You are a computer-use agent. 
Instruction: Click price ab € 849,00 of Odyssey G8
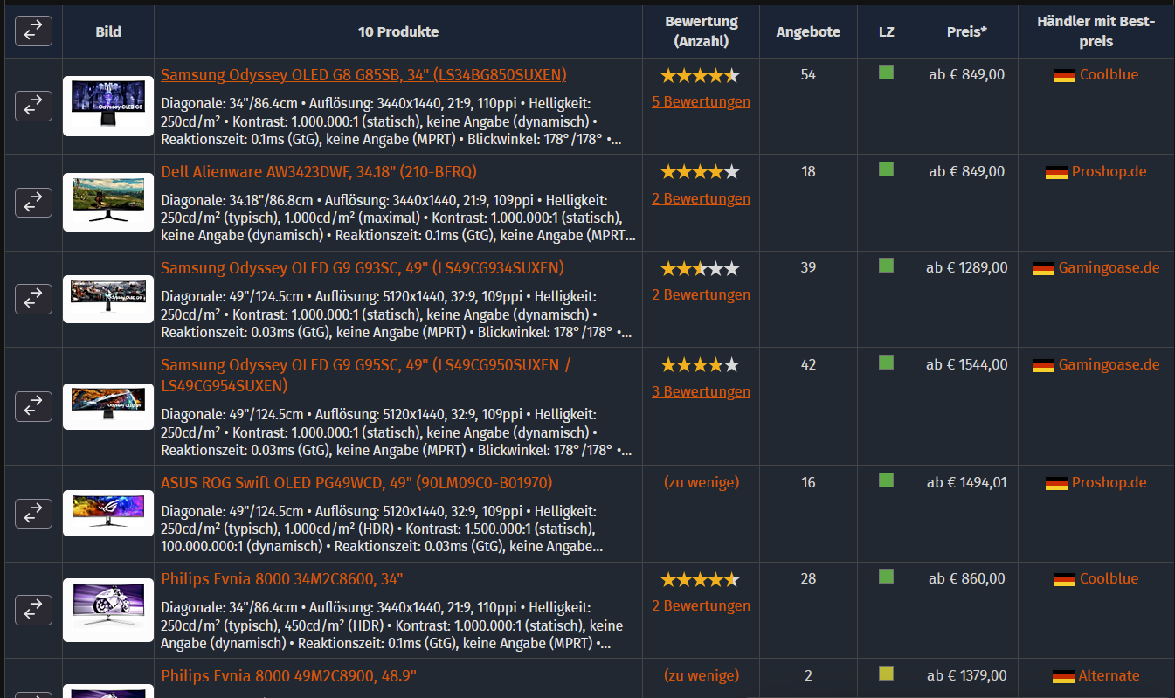tap(967, 75)
